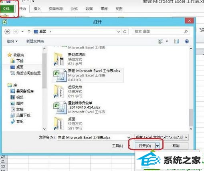Viewport: 204px width, 171px height.
Task: Click the forward navigation arrow
Action: pos(16,32)
